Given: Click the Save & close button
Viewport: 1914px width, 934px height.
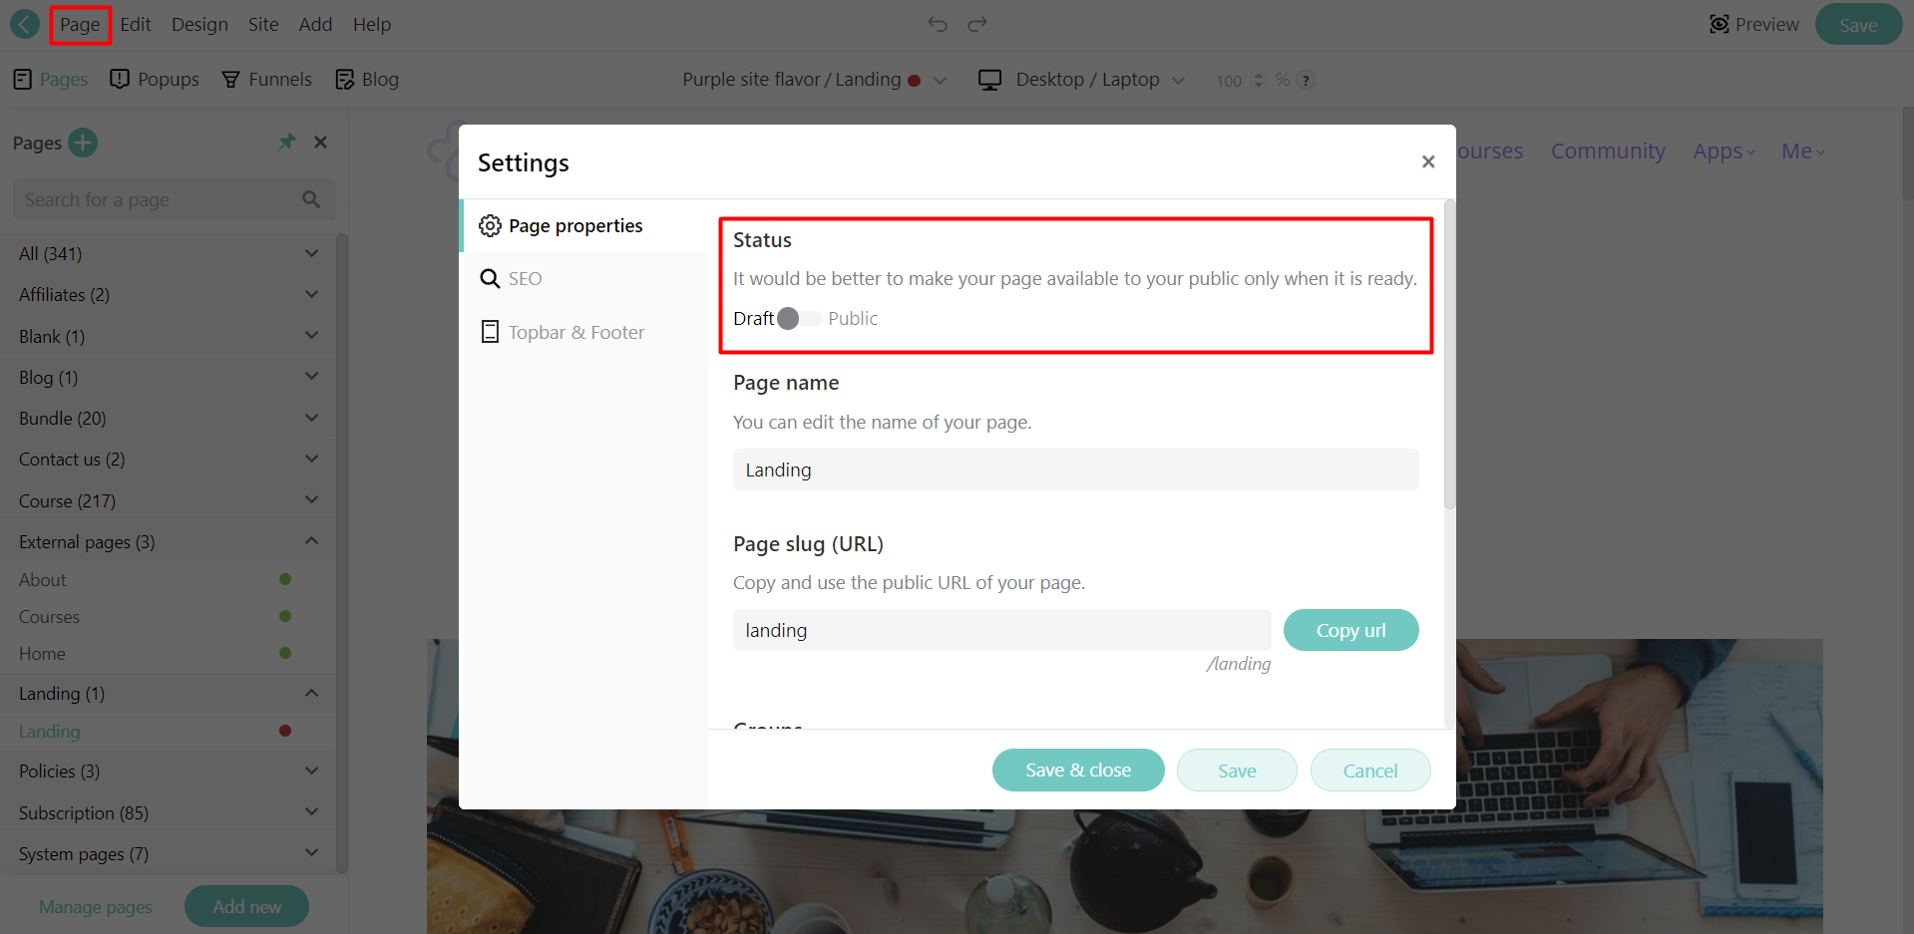Looking at the screenshot, I should 1077,770.
